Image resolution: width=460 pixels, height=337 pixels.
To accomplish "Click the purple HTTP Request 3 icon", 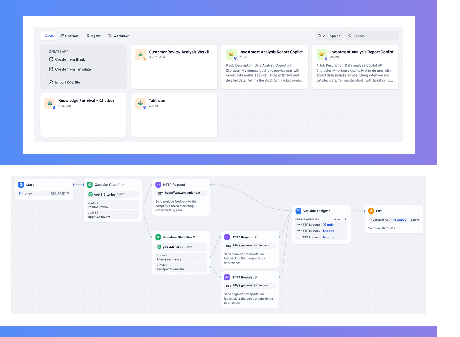I will click(227, 277).
